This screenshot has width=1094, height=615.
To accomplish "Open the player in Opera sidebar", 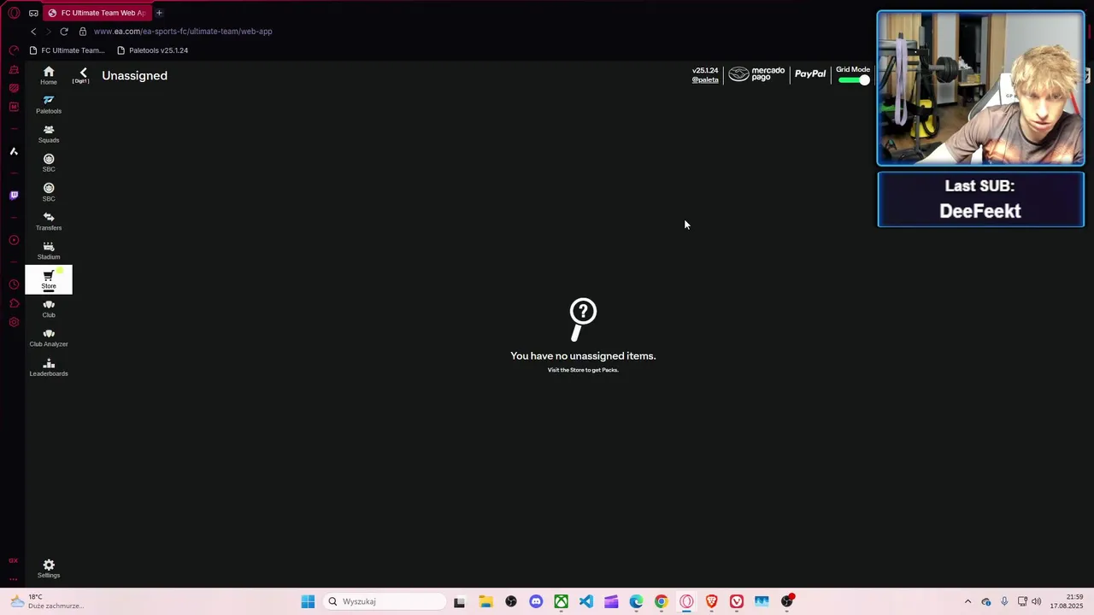I will click(x=14, y=240).
